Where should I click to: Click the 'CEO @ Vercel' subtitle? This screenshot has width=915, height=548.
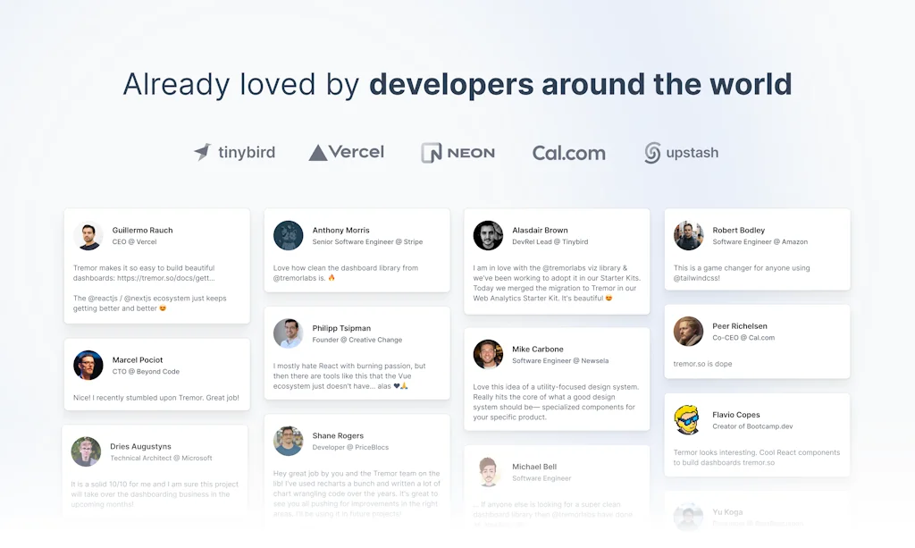(134, 241)
